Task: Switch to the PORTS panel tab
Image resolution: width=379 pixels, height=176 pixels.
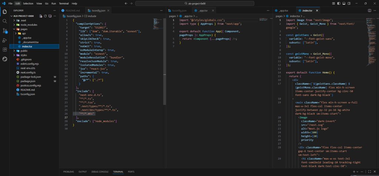Action: point(131,172)
